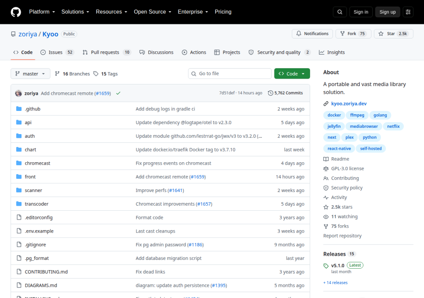Expand the Platform dropdown menu
424x298 pixels.
42,12
